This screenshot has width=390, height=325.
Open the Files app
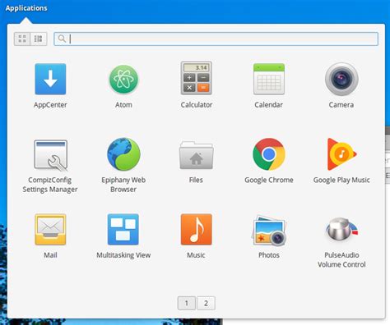[196, 155]
